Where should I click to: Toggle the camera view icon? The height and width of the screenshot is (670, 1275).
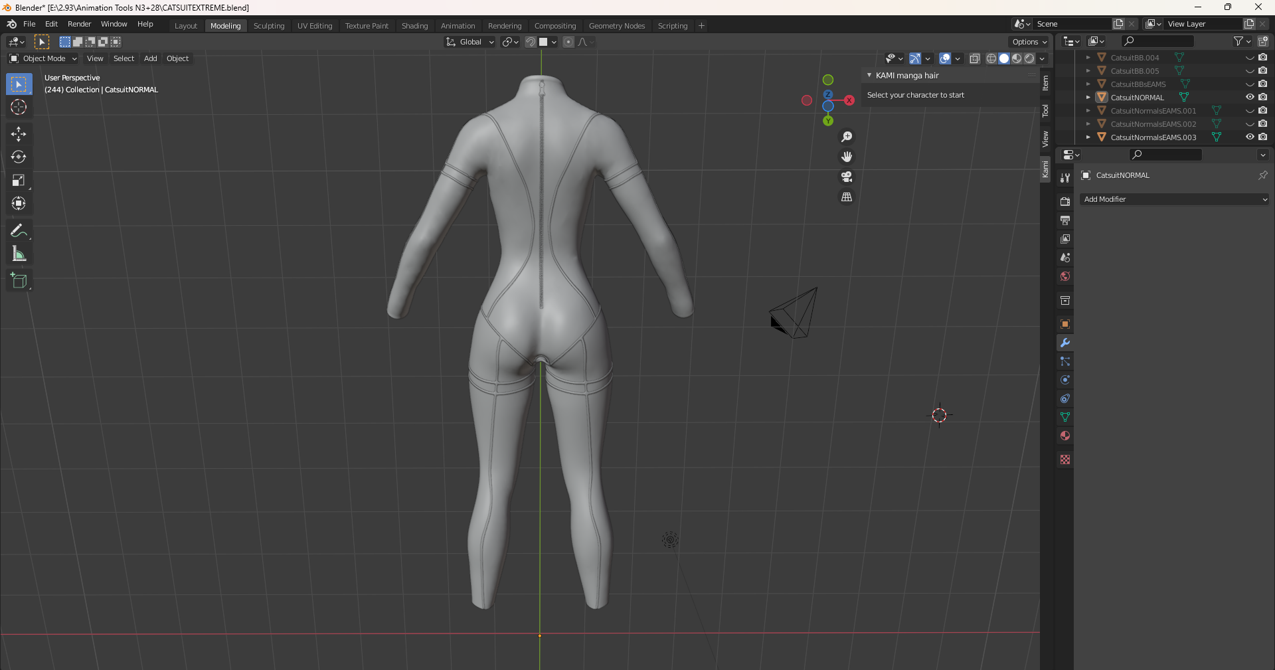coord(847,177)
